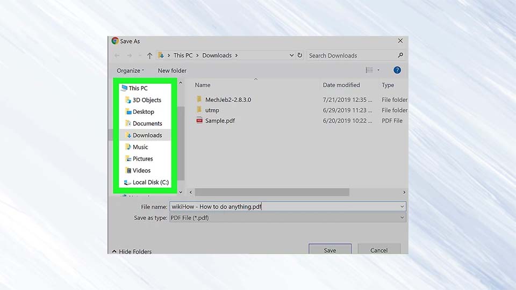Select Local Disk (C:) in sidebar
This screenshot has width=516, height=290.
point(150,182)
